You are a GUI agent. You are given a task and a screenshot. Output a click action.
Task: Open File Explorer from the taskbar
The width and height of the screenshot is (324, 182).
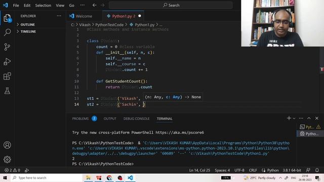pyautogui.click(x=88, y=177)
